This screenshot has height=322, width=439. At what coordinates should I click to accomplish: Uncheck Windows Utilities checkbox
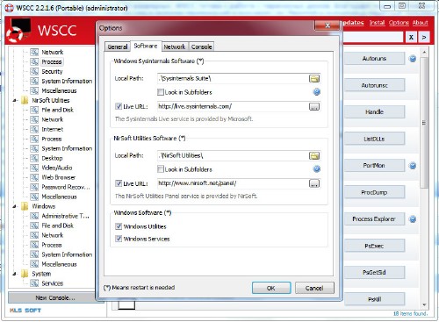coord(119,226)
